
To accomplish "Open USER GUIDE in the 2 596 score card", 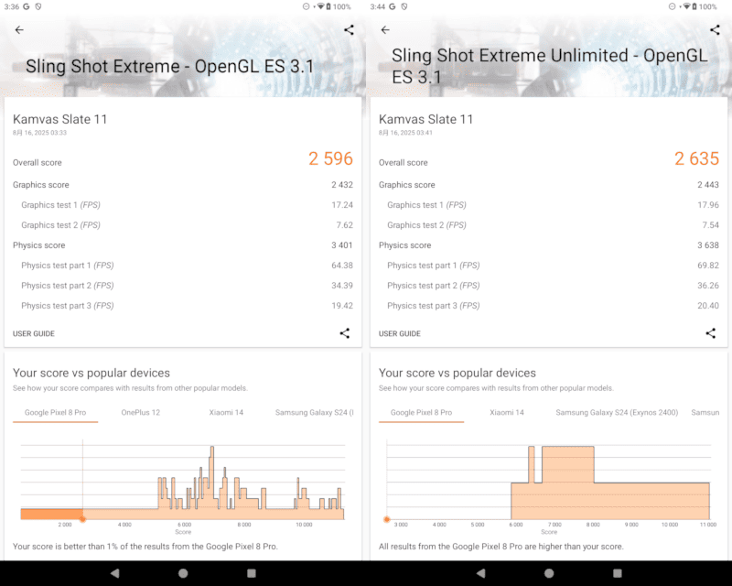I will pyautogui.click(x=34, y=334).
